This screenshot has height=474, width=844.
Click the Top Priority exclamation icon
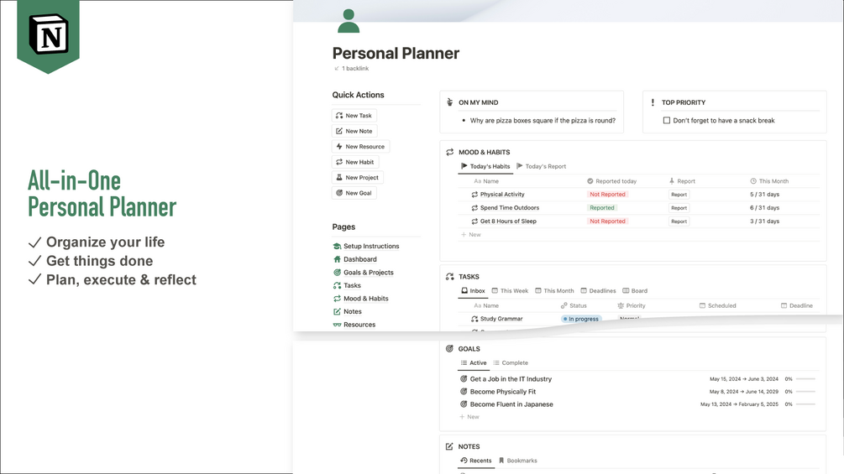[x=653, y=102]
